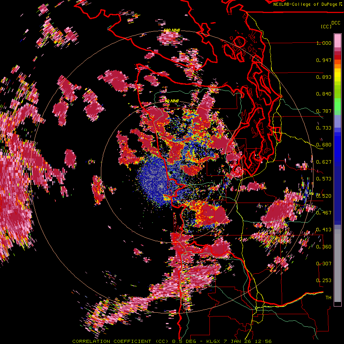Screen dimensions: 344x344
Task: Select the 0.253 scale value
Action: point(324,281)
